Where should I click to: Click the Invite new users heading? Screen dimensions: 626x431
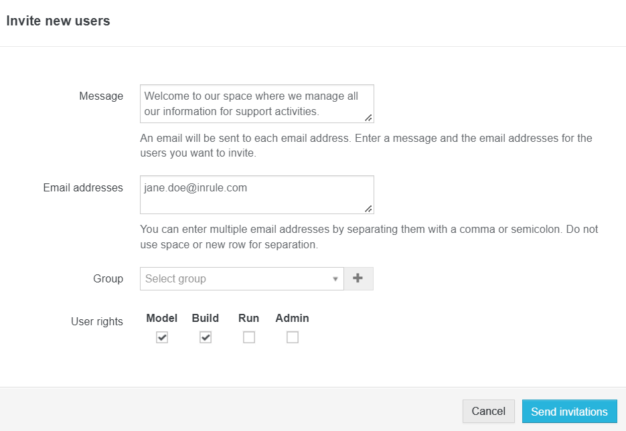tap(58, 21)
